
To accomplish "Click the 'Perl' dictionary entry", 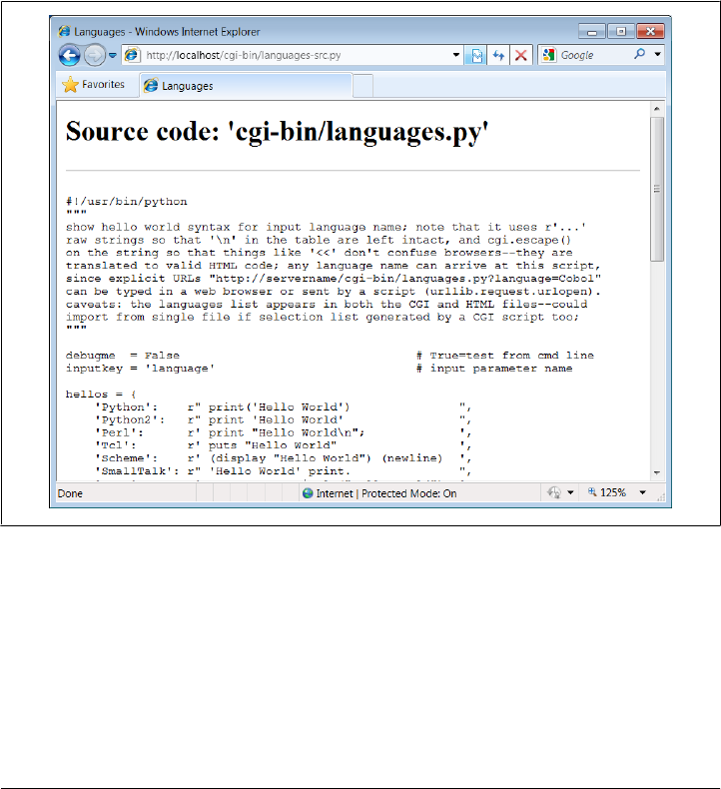I will (x=283, y=432).
